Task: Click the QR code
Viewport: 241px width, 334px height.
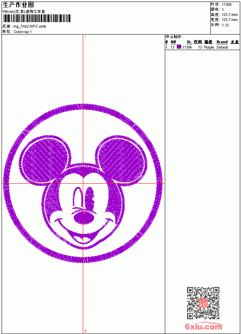Action: pyautogui.click(x=203, y=303)
